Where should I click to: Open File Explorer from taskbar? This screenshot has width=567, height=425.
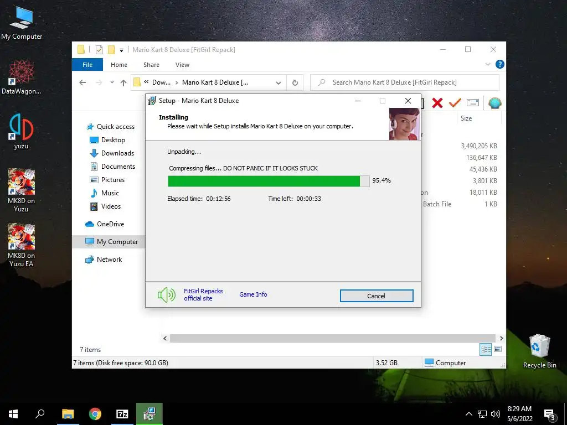68,414
